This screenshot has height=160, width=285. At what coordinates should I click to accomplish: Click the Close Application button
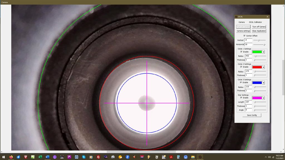point(259,31)
